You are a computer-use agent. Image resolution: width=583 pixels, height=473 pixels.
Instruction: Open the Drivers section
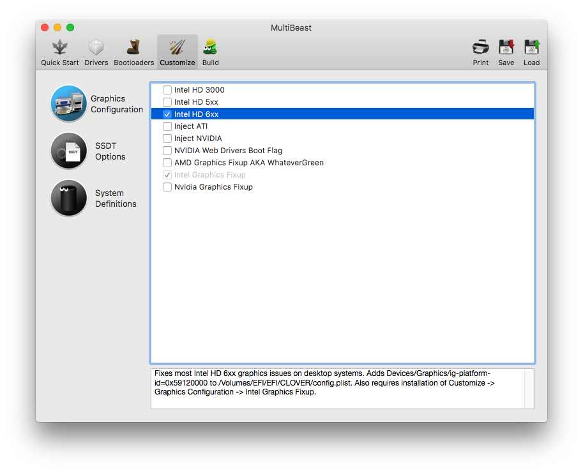tap(96, 52)
